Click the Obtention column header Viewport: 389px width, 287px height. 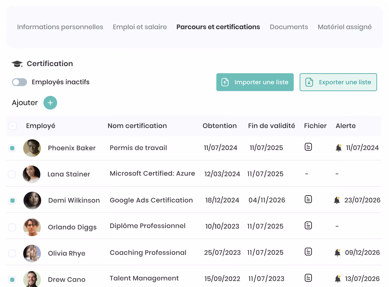click(x=220, y=126)
